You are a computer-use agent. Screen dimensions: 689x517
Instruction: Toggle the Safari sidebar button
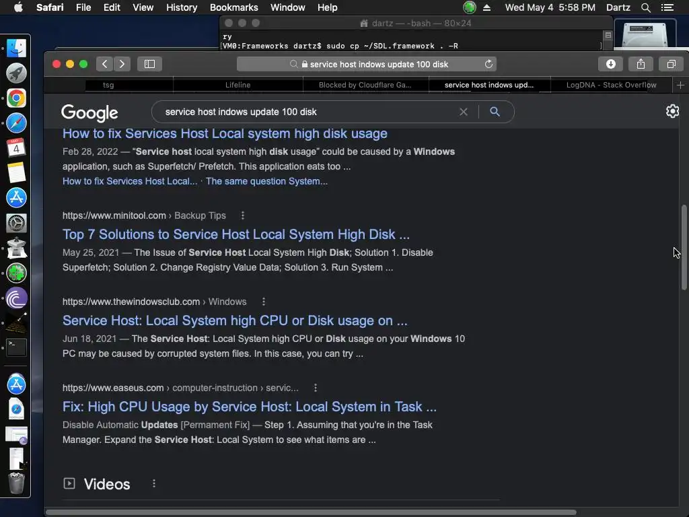coord(149,64)
